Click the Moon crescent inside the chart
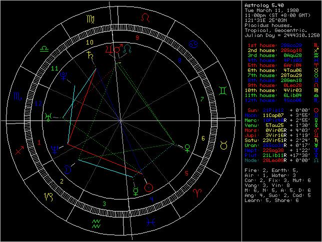 [x=68, y=170]
